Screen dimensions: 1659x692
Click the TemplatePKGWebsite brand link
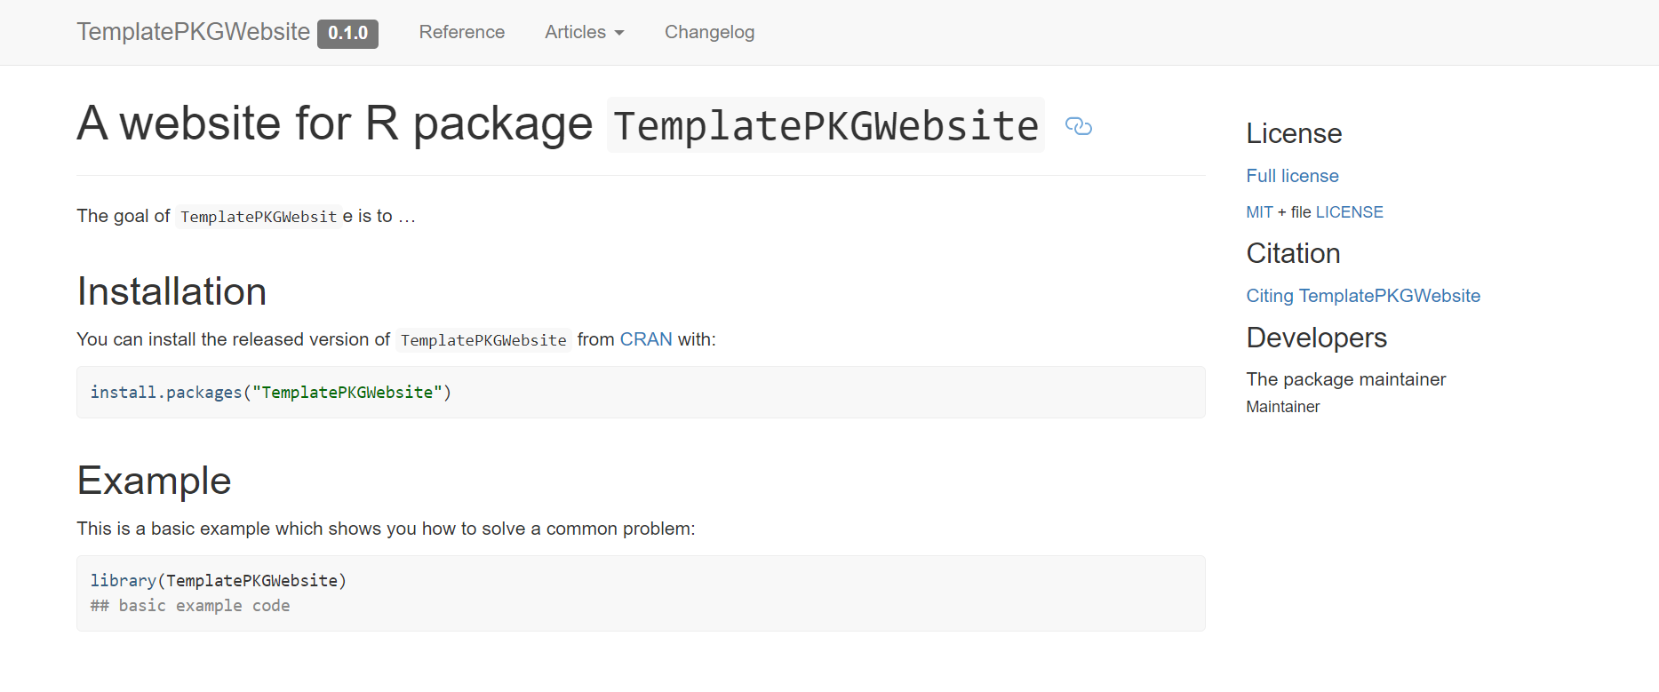(193, 32)
